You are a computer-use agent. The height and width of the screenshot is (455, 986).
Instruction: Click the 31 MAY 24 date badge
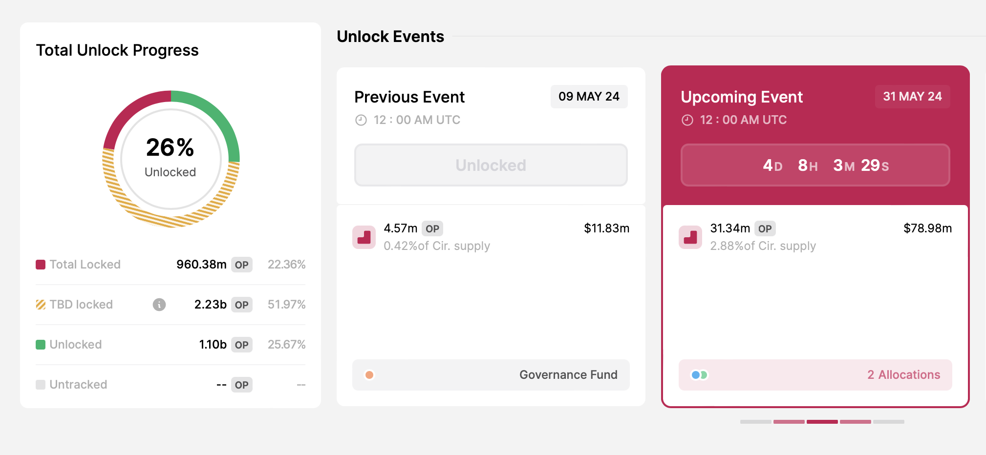pyautogui.click(x=912, y=97)
